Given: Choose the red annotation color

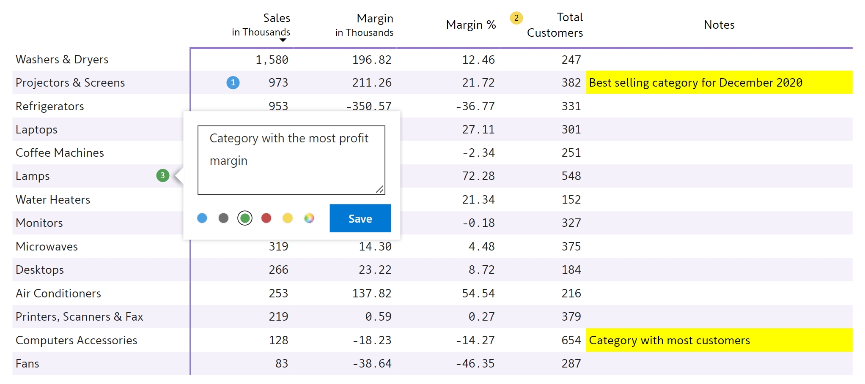Looking at the screenshot, I should pyautogui.click(x=266, y=218).
